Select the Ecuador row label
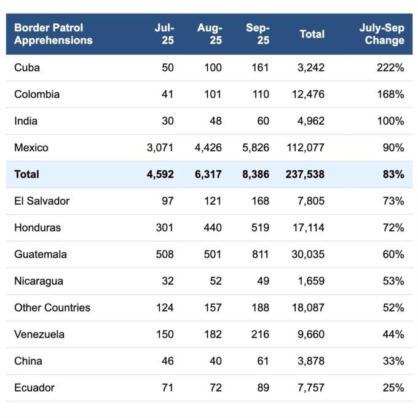 (x=34, y=387)
